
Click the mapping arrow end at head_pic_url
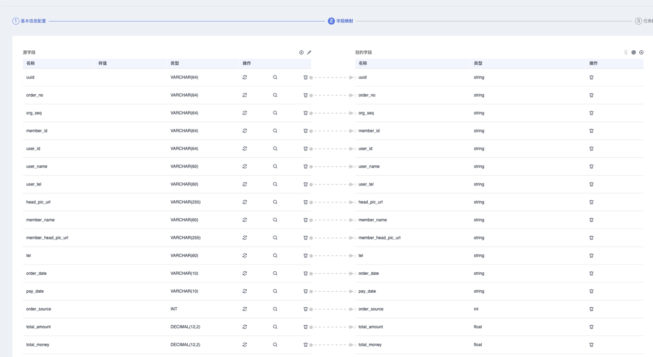(352, 202)
